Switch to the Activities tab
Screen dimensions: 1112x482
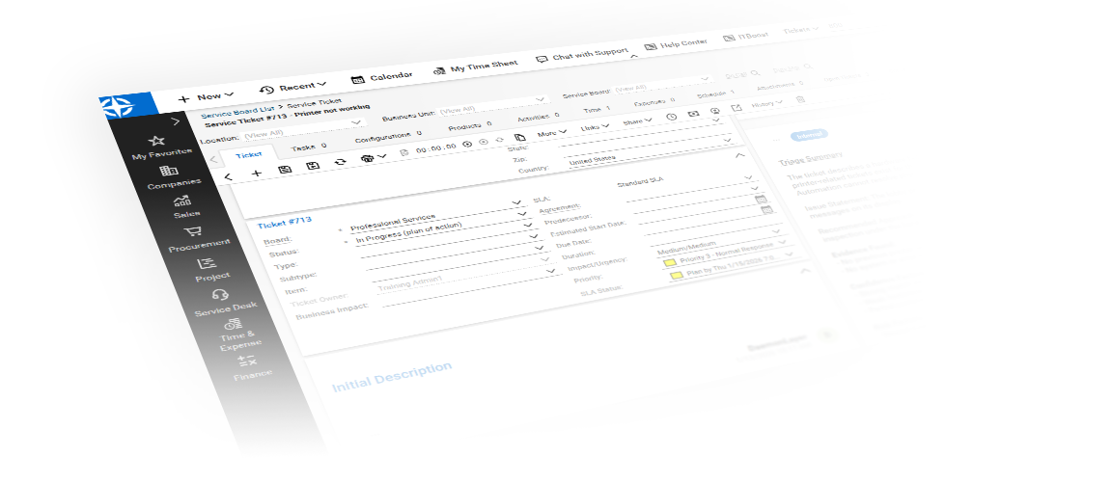[538, 117]
